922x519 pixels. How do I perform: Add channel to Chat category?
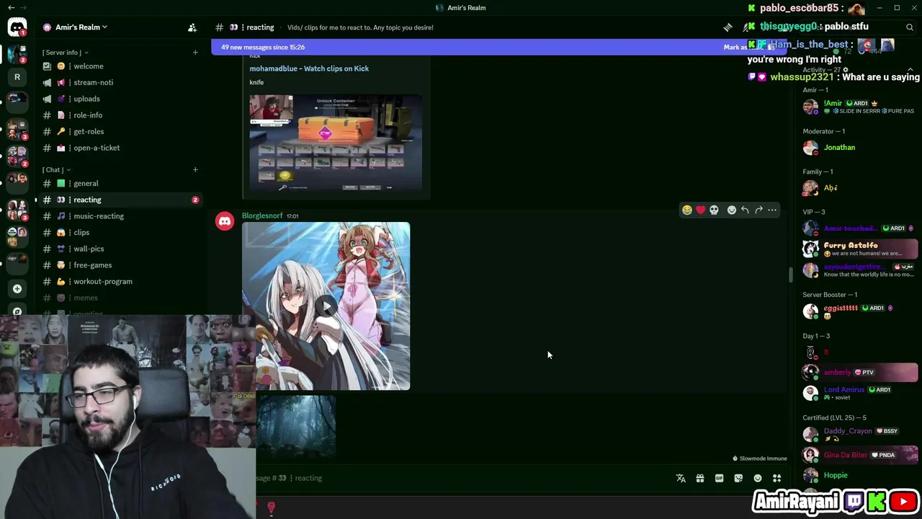(x=195, y=169)
